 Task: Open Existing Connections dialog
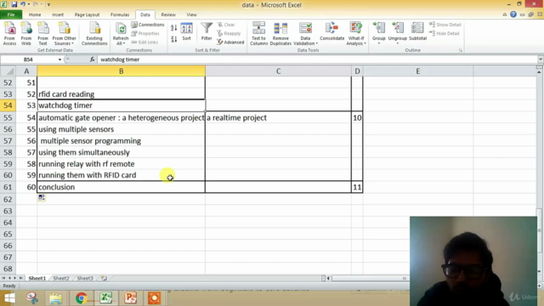[94, 34]
